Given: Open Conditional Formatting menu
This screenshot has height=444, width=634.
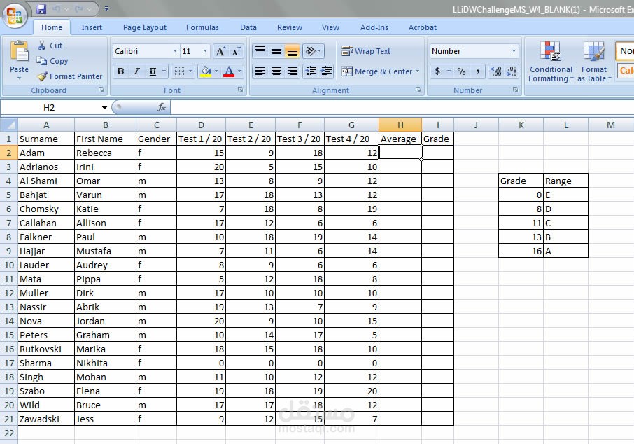Looking at the screenshot, I should point(551,62).
